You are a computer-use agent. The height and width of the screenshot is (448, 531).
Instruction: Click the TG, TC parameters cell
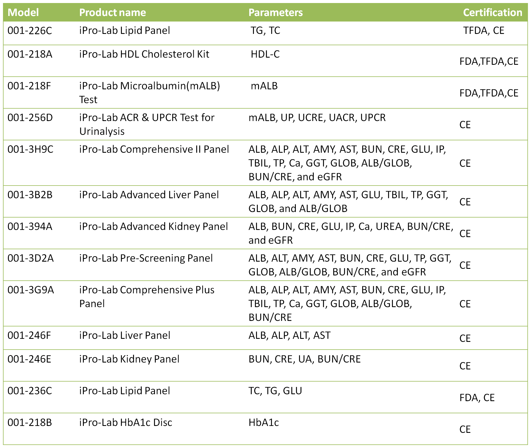tap(265, 31)
